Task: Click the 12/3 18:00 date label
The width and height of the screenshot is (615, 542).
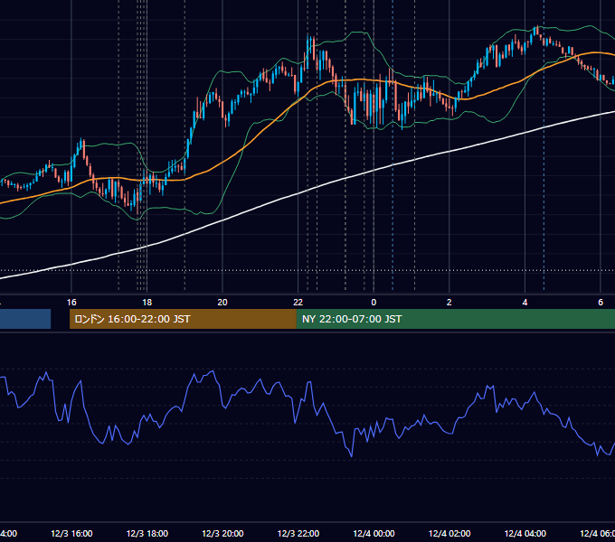Action: point(147,534)
